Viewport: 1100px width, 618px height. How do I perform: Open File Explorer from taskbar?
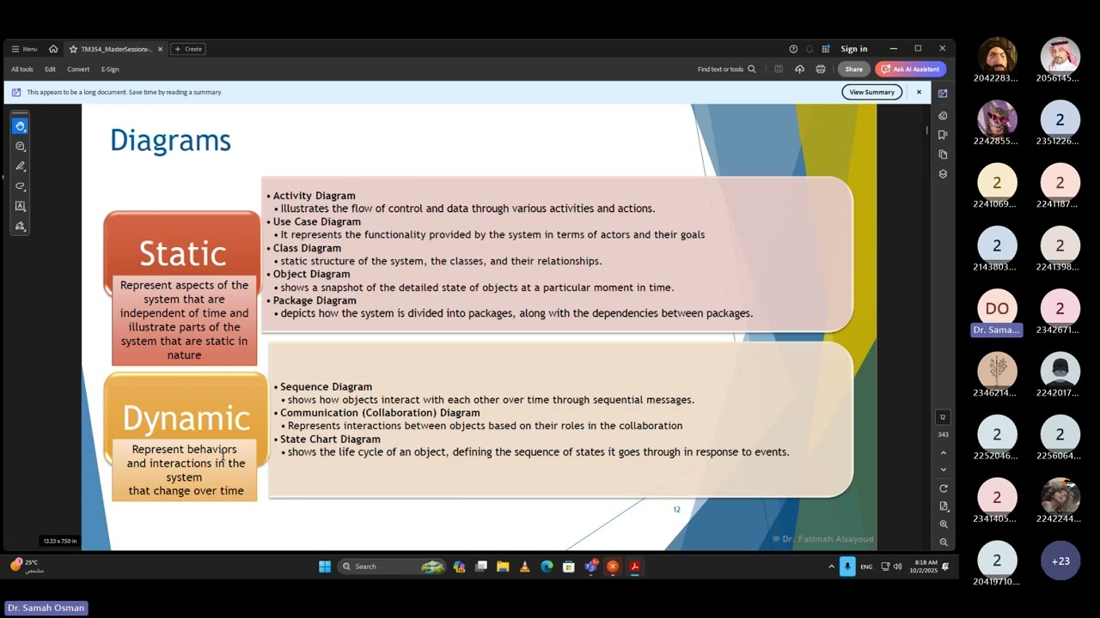(503, 566)
